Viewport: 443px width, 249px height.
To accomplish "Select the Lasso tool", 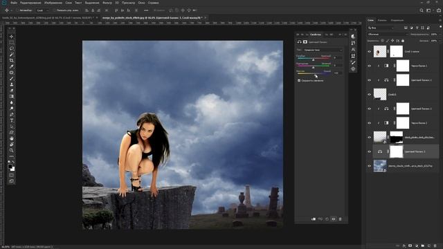I will pyautogui.click(x=12, y=48).
